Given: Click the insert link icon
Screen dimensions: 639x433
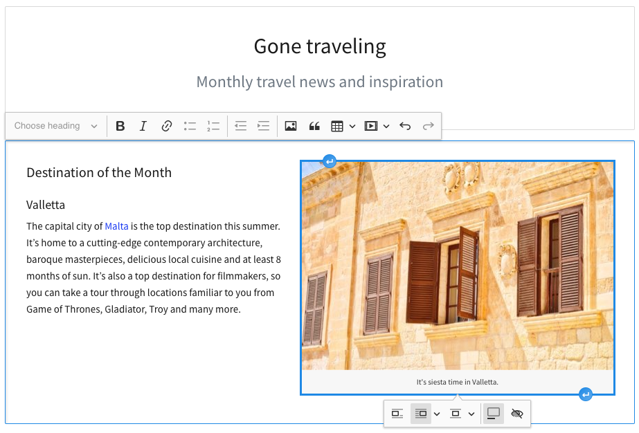Looking at the screenshot, I should click(167, 126).
